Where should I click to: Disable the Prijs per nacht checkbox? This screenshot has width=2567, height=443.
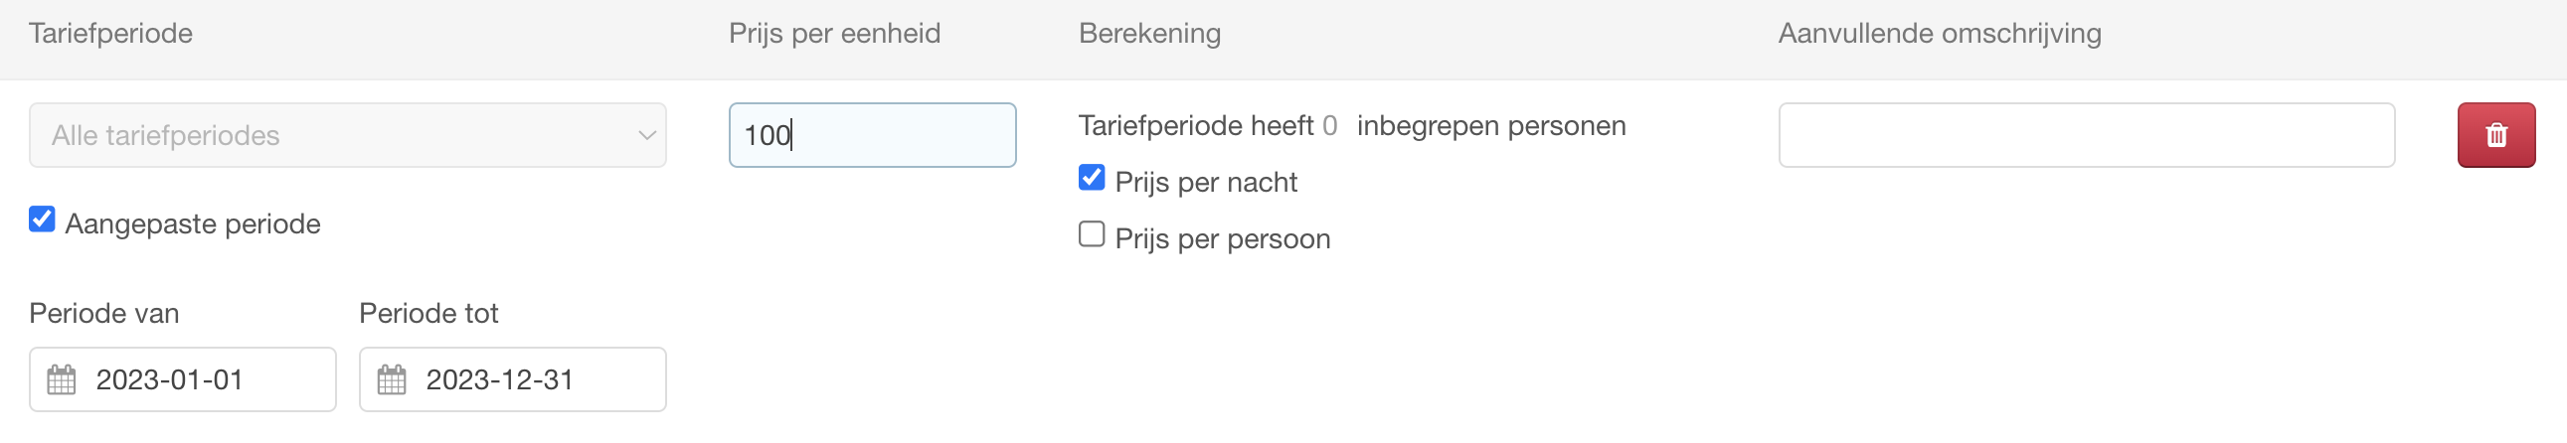(1092, 177)
